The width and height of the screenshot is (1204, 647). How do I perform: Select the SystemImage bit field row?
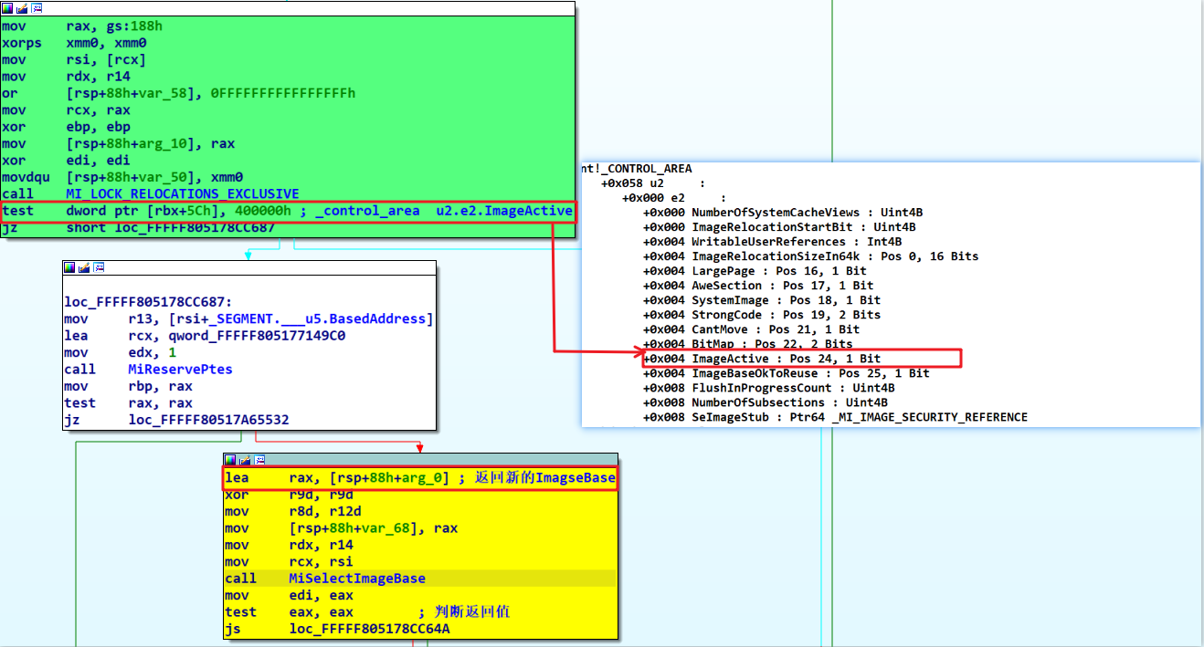point(762,300)
